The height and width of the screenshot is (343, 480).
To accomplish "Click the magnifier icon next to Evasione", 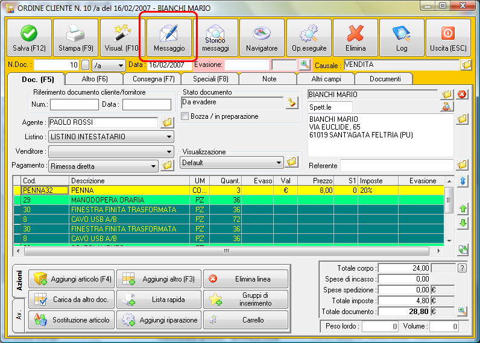I will (x=305, y=65).
